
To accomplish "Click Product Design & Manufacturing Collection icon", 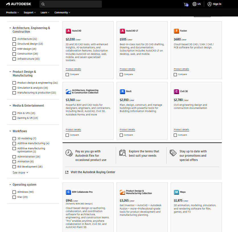I will pos(122,192).
